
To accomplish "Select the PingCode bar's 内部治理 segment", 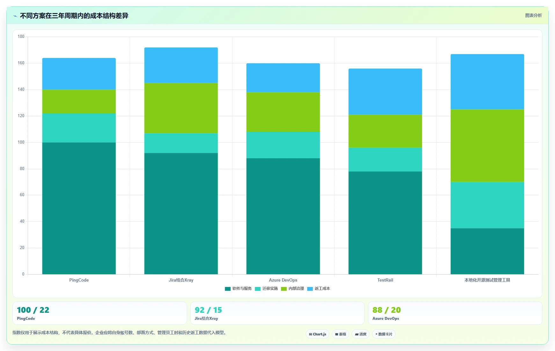I will (x=79, y=102).
